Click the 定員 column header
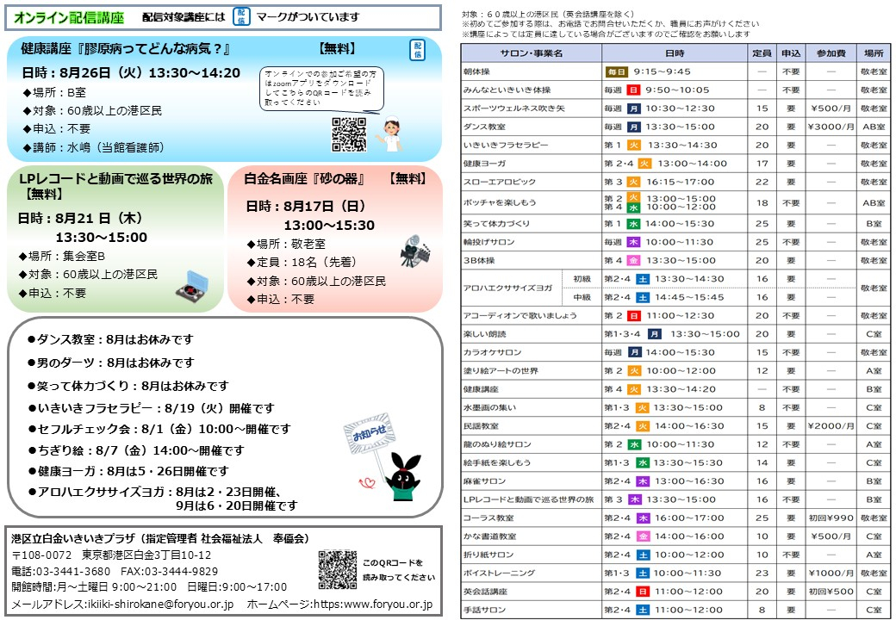The image size is (896, 620). click(x=762, y=53)
